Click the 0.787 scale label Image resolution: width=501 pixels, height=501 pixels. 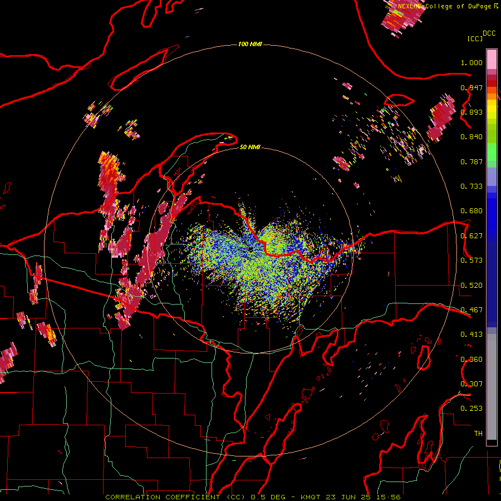pyautogui.click(x=471, y=161)
